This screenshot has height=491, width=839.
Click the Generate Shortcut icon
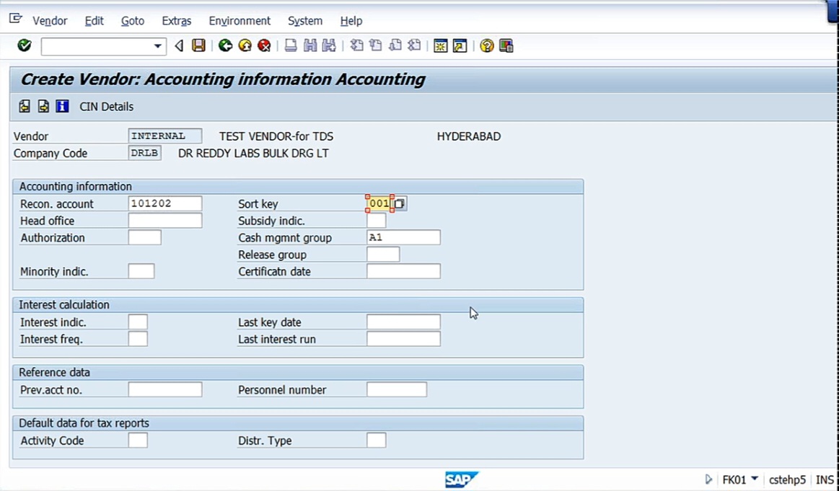(x=460, y=45)
